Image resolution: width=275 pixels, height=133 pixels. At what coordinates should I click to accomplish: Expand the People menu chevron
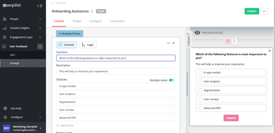click(40, 19)
